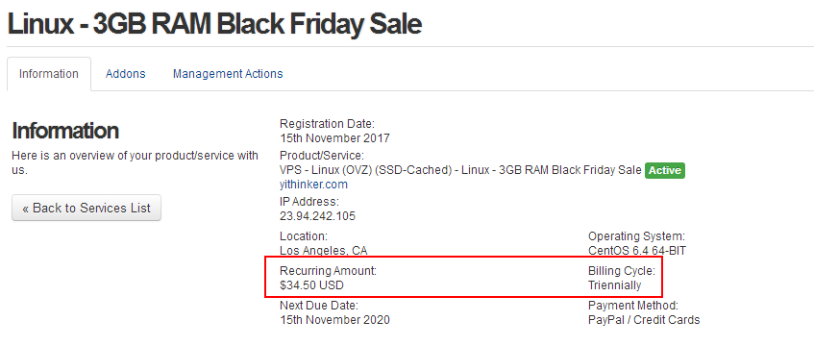Open the yithinker.com domain link
The width and height of the screenshot is (814, 346).
313,185
